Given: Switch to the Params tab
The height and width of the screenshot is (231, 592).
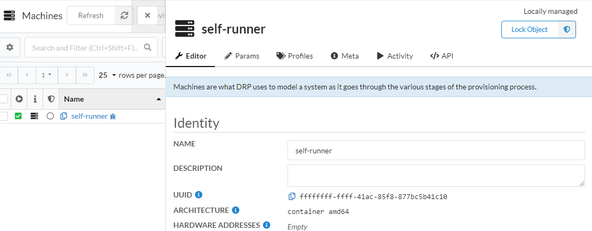Looking at the screenshot, I should pyautogui.click(x=242, y=56).
